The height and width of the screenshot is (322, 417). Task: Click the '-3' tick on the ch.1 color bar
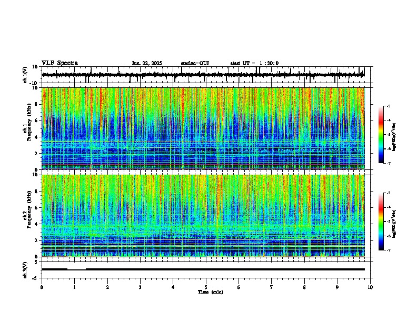(x=388, y=106)
